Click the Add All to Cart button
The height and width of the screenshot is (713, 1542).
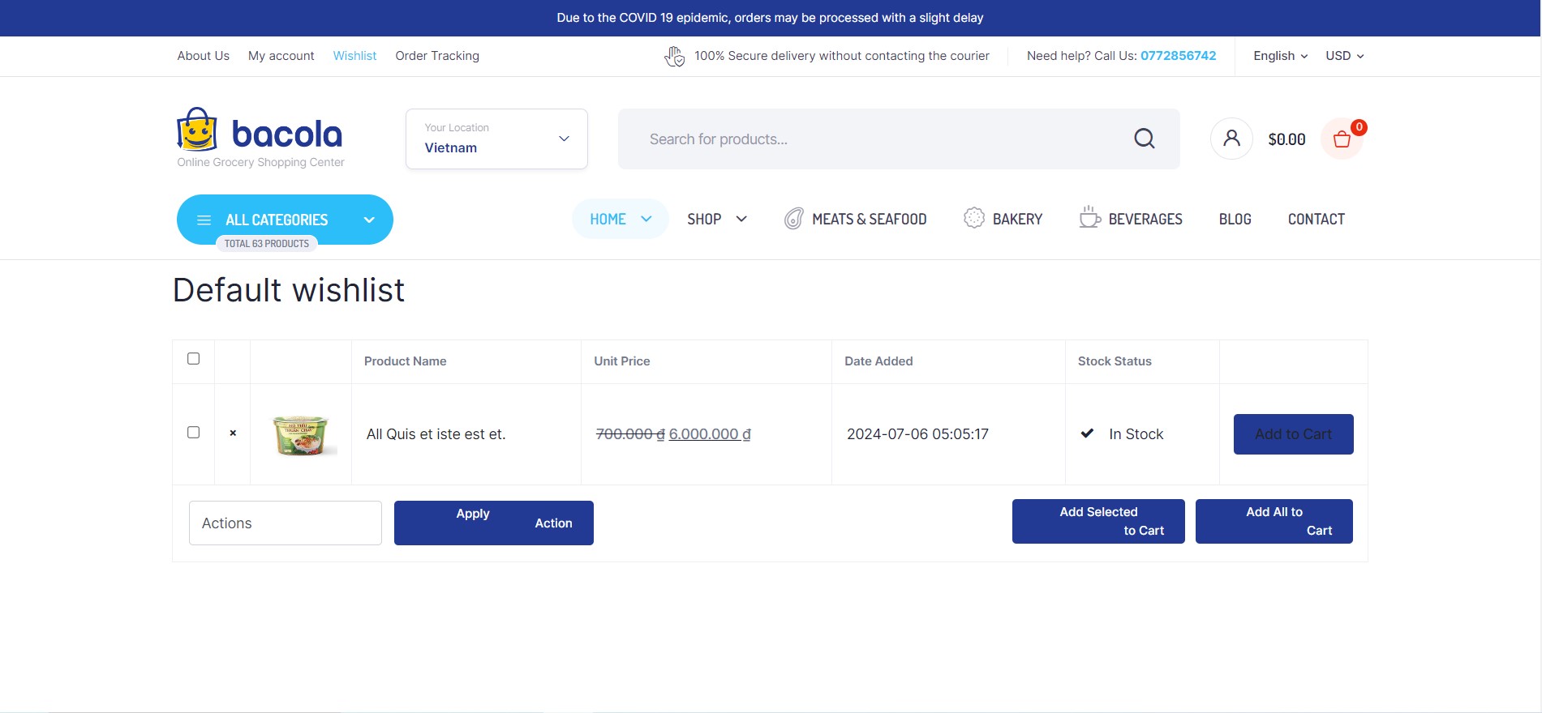(1274, 522)
